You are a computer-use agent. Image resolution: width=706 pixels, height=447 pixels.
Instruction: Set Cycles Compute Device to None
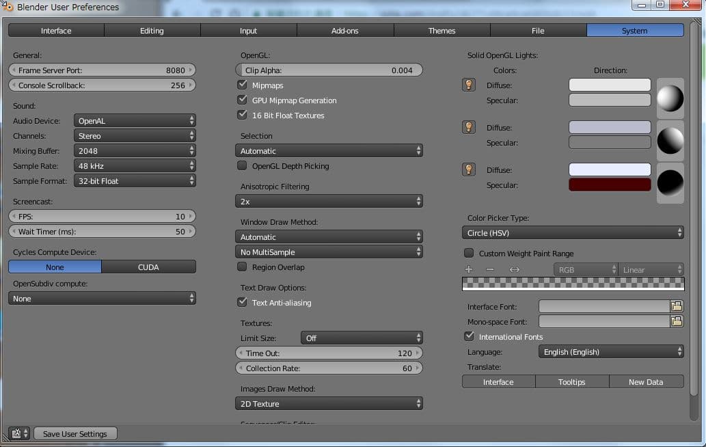(x=55, y=267)
